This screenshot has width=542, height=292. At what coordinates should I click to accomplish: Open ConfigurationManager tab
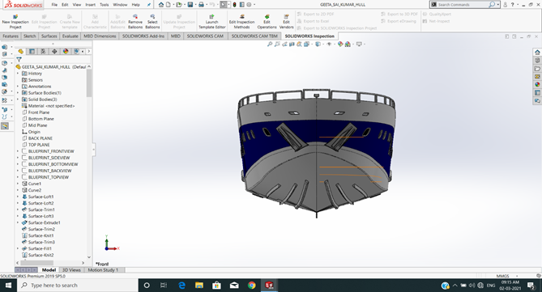coord(43,52)
